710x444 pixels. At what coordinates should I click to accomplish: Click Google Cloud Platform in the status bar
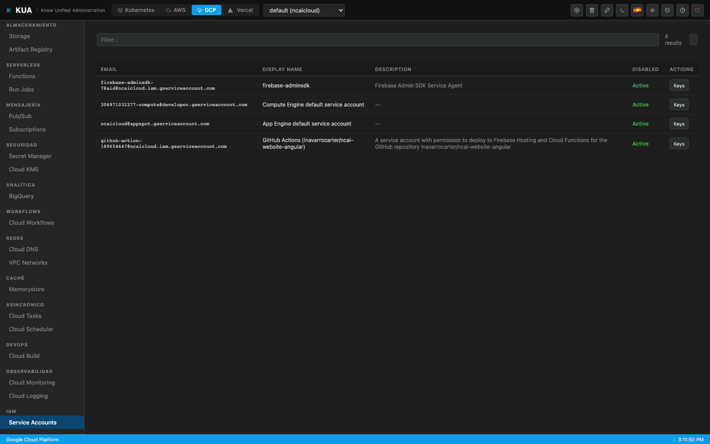[x=32, y=440]
